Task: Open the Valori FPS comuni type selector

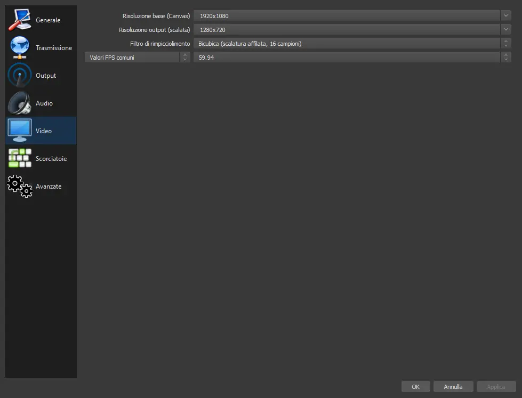Action: [138, 57]
